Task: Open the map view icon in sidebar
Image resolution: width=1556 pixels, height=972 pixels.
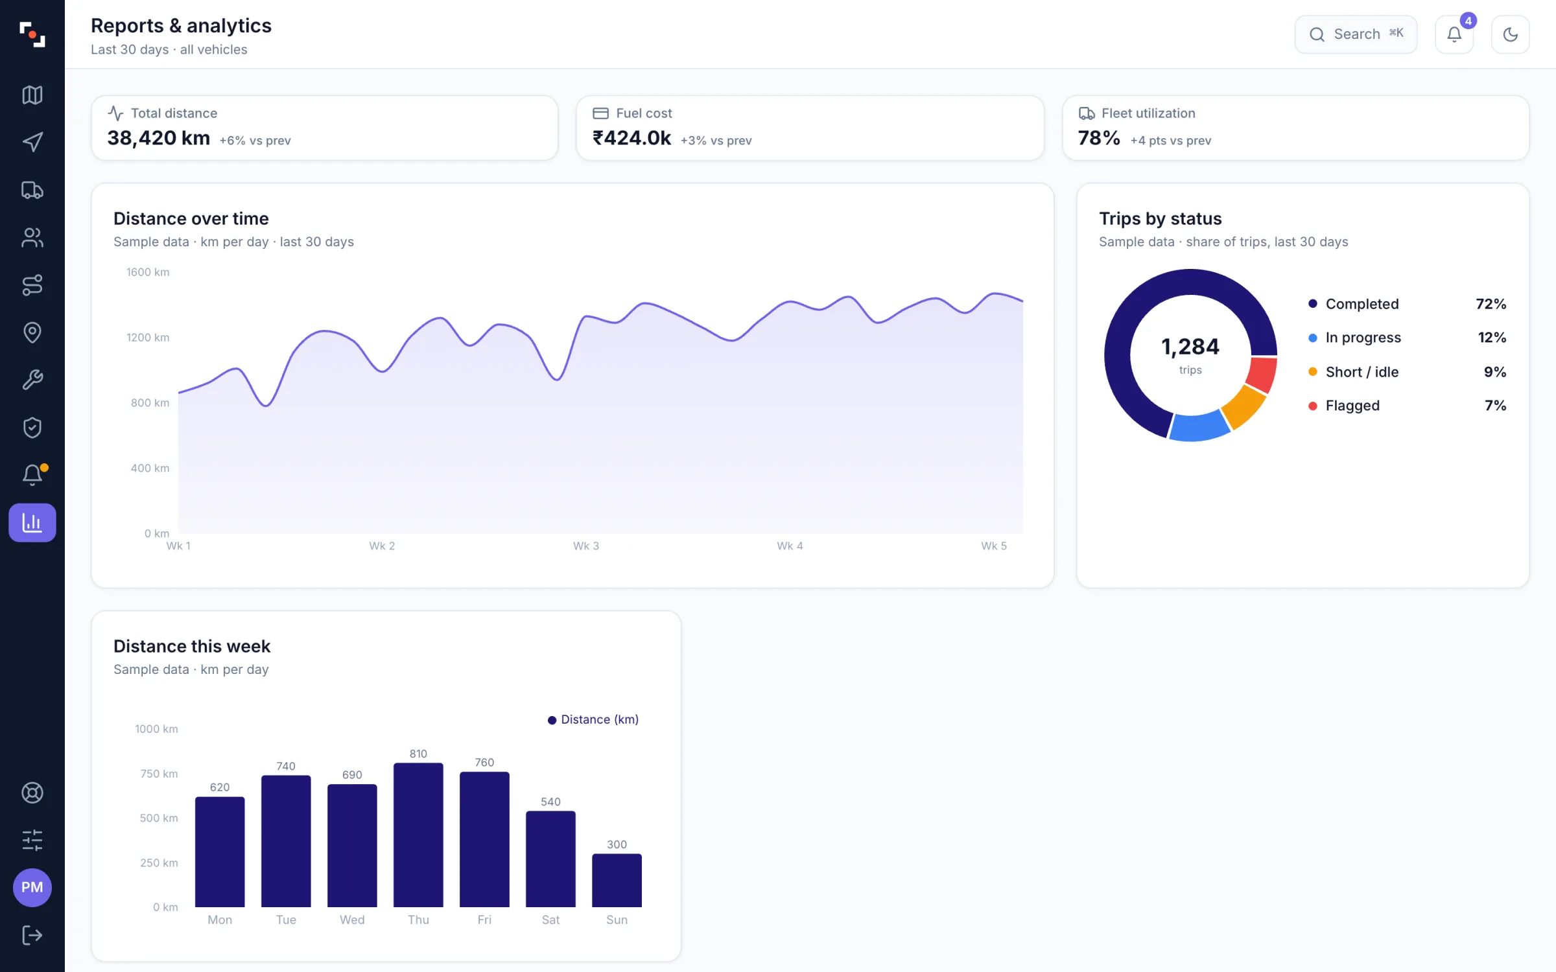Action: click(32, 95)
